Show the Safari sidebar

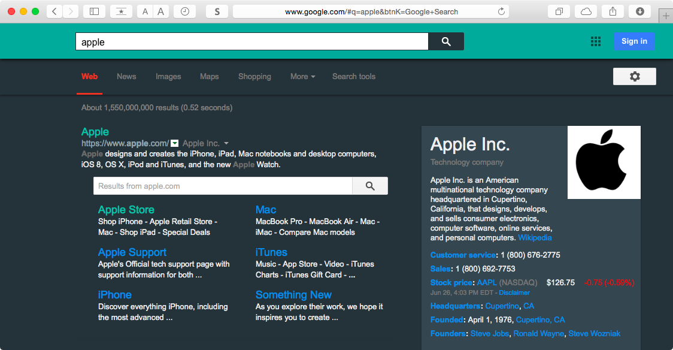click(94, 11)
